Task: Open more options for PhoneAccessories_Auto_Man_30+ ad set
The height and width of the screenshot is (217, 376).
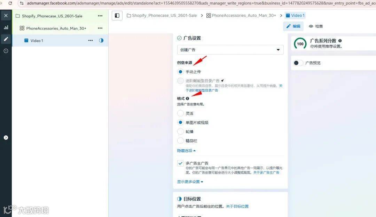Action: (x=100, y=28)
